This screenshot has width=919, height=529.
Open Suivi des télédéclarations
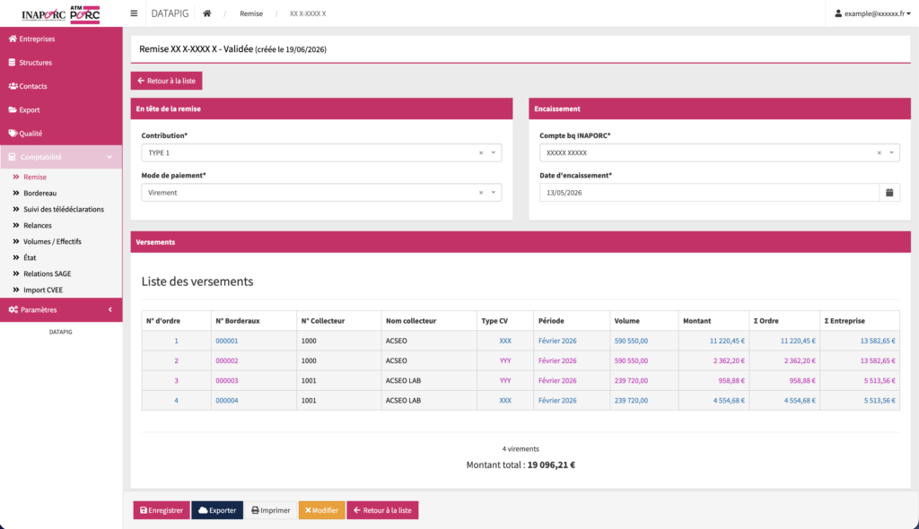(64, 209)
